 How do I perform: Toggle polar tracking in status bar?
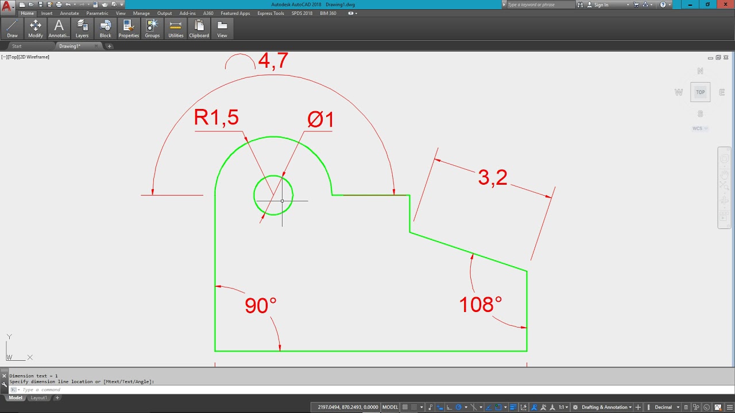pyautogui.click(x=459, y=407)
